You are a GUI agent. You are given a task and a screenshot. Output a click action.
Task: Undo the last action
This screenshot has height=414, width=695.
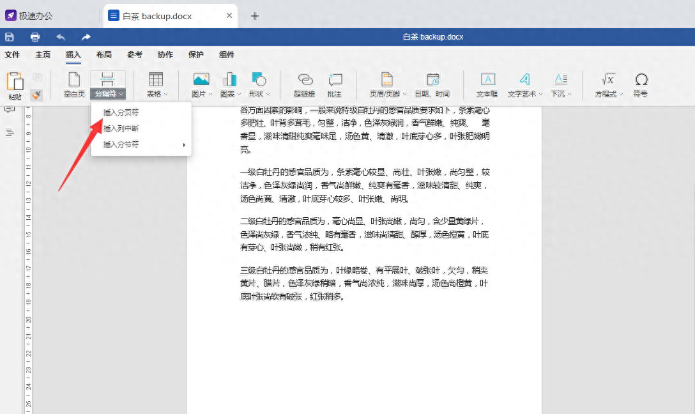[61, 37]
